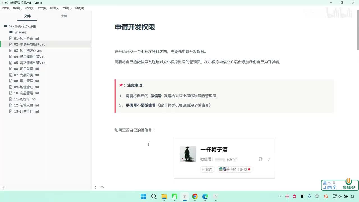Open the images folder
The height and width of the screenshot is (202, 359).
[x=20, y=32]
